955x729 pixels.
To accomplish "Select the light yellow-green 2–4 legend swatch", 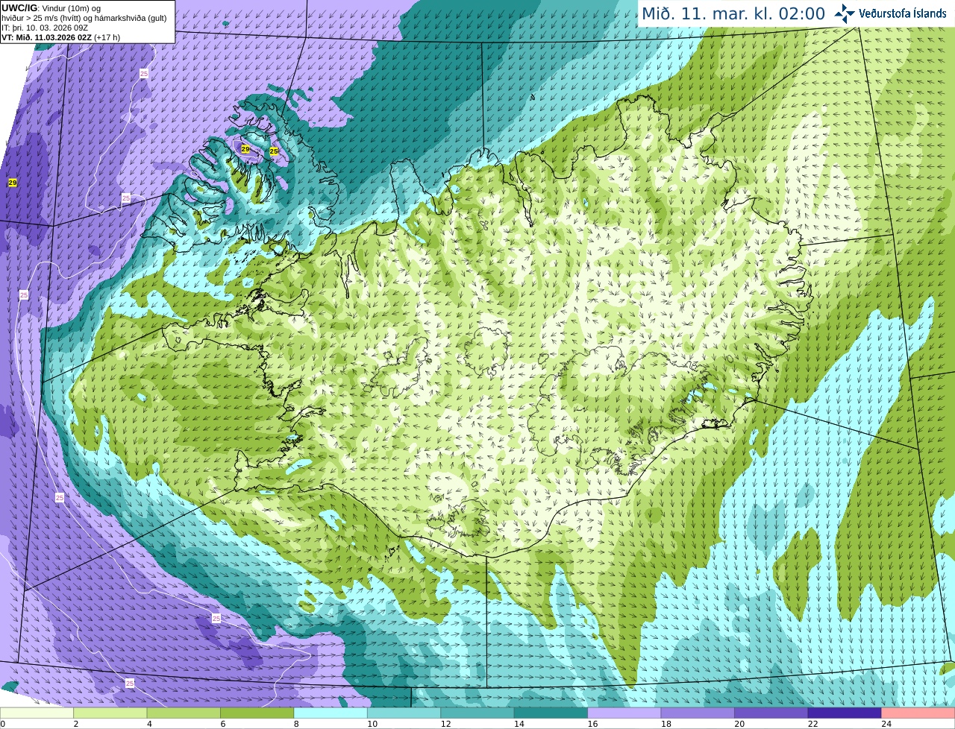I will 110,713.
